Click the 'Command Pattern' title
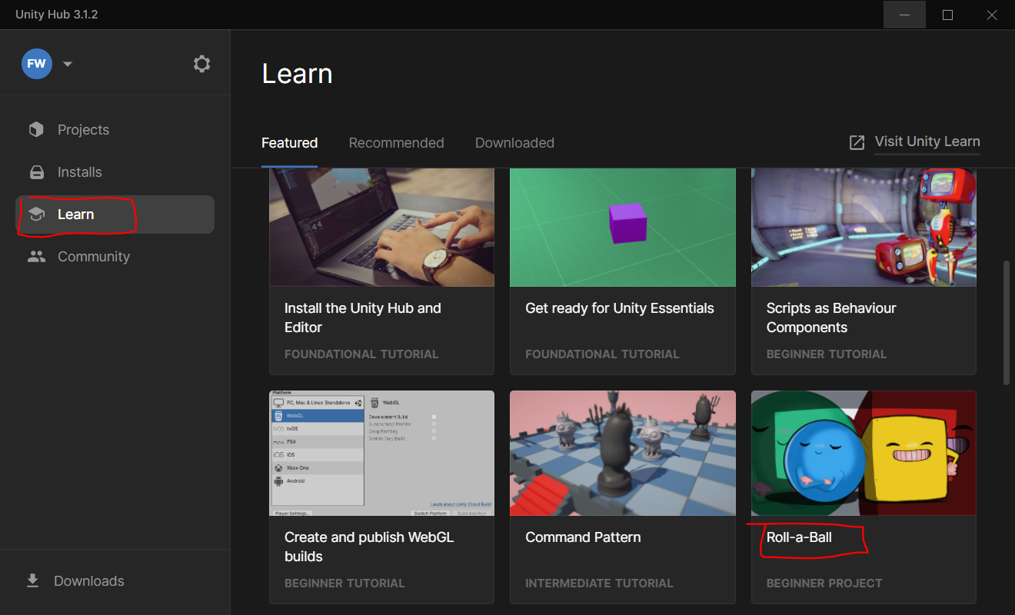The width and height of the screenshot is (1015, 615). click(583, 537)
